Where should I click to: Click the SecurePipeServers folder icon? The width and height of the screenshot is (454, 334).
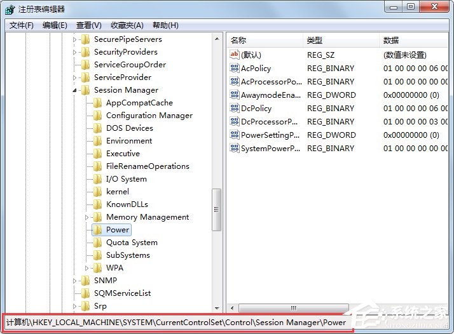85,39
